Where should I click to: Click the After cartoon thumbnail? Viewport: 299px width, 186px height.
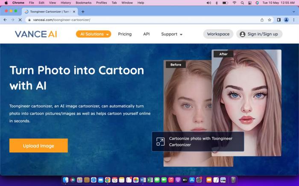pos(246,103)
